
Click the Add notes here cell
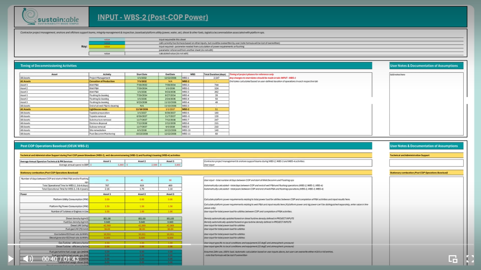click(x=426, y=104)
